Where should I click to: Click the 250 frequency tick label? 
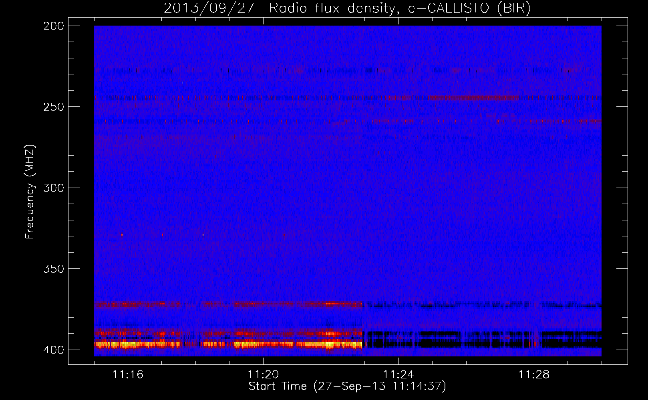point(54,107)
